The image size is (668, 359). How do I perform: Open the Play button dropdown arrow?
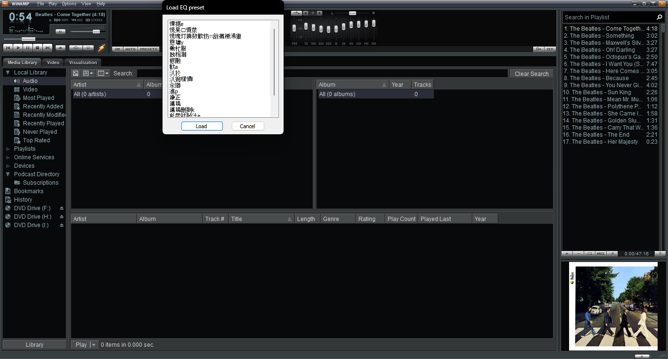[94, 345]
